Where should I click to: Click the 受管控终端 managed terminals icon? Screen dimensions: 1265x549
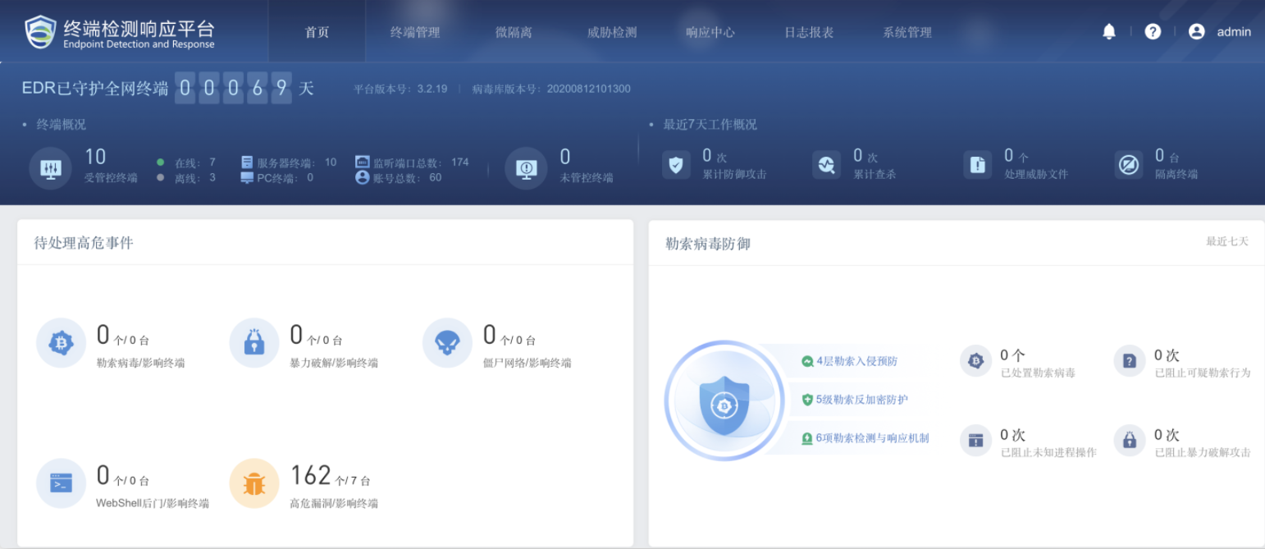[50, 167]
